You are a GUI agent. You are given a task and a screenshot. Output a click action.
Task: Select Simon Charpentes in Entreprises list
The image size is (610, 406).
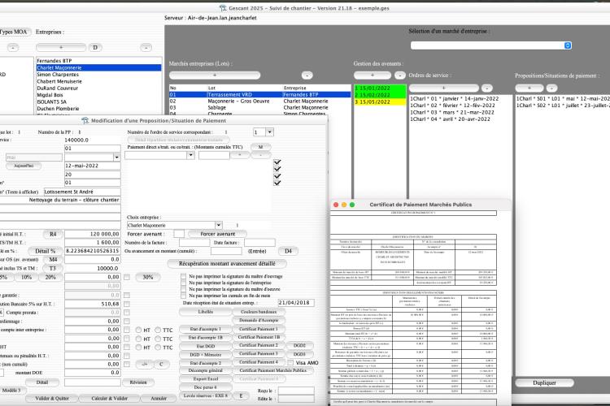click(x=98, y=74)
